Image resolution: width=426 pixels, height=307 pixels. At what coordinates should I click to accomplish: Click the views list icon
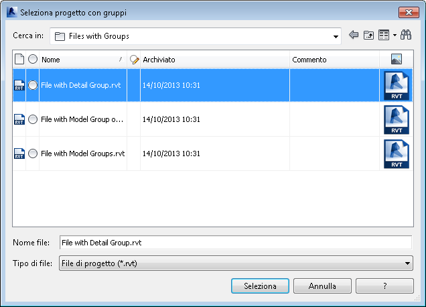384,36
